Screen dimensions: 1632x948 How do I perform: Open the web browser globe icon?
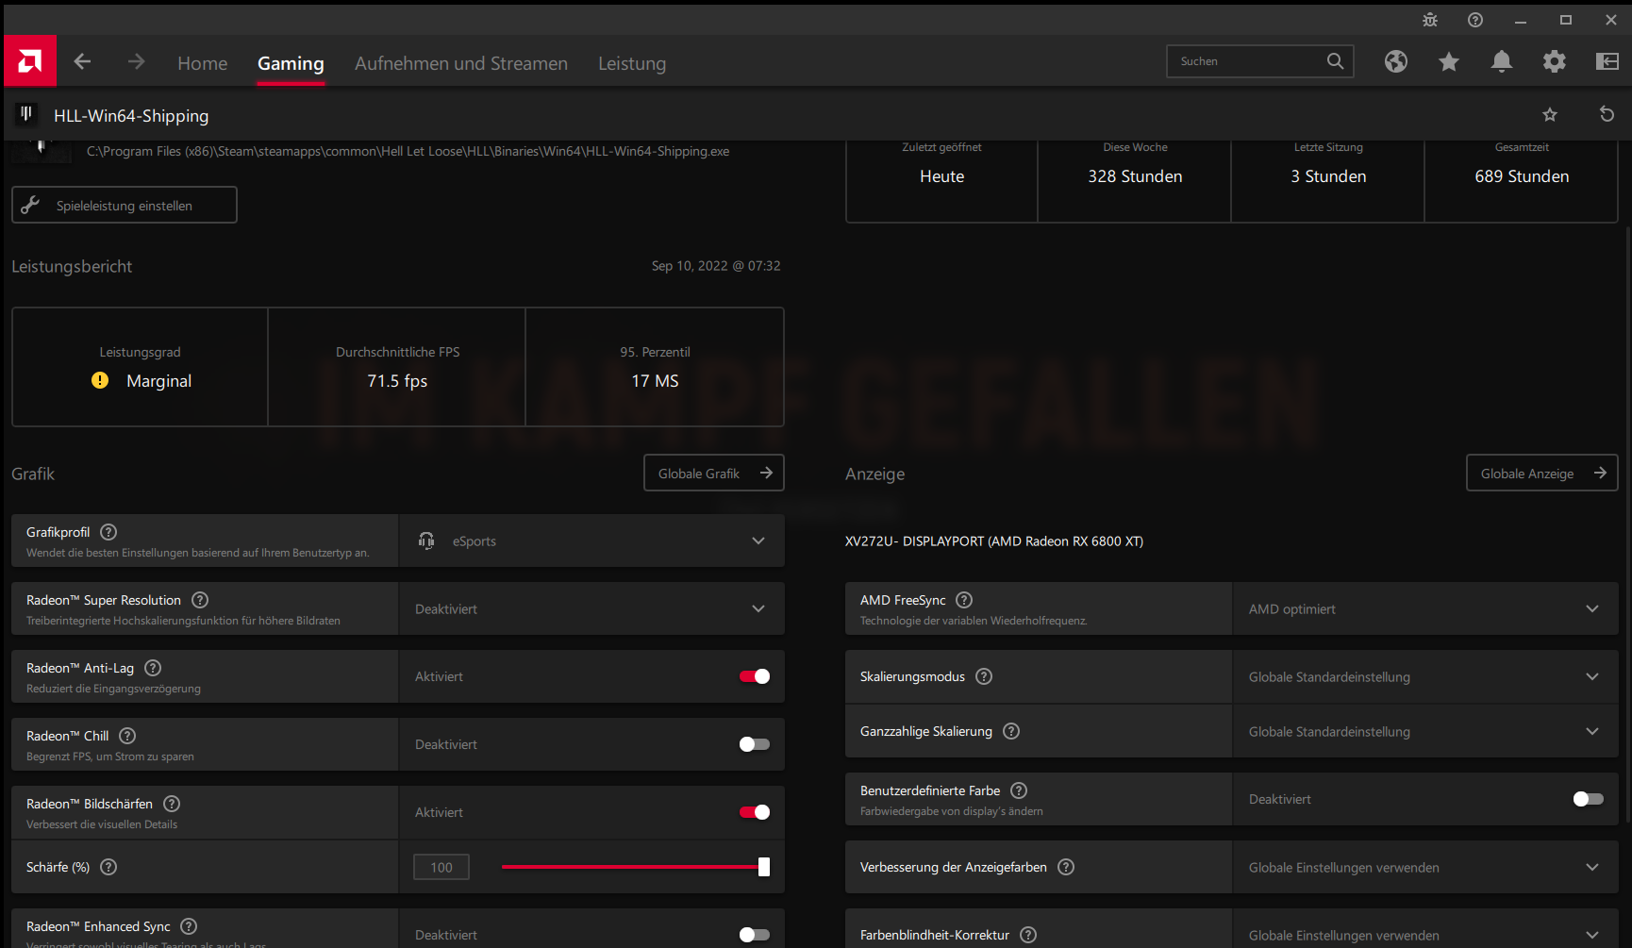(1396, 61)
